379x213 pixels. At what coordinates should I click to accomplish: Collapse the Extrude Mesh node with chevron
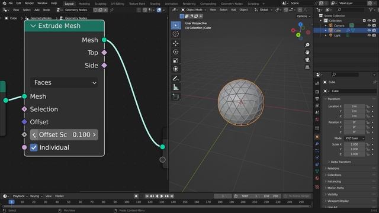[x=33, y=26]
